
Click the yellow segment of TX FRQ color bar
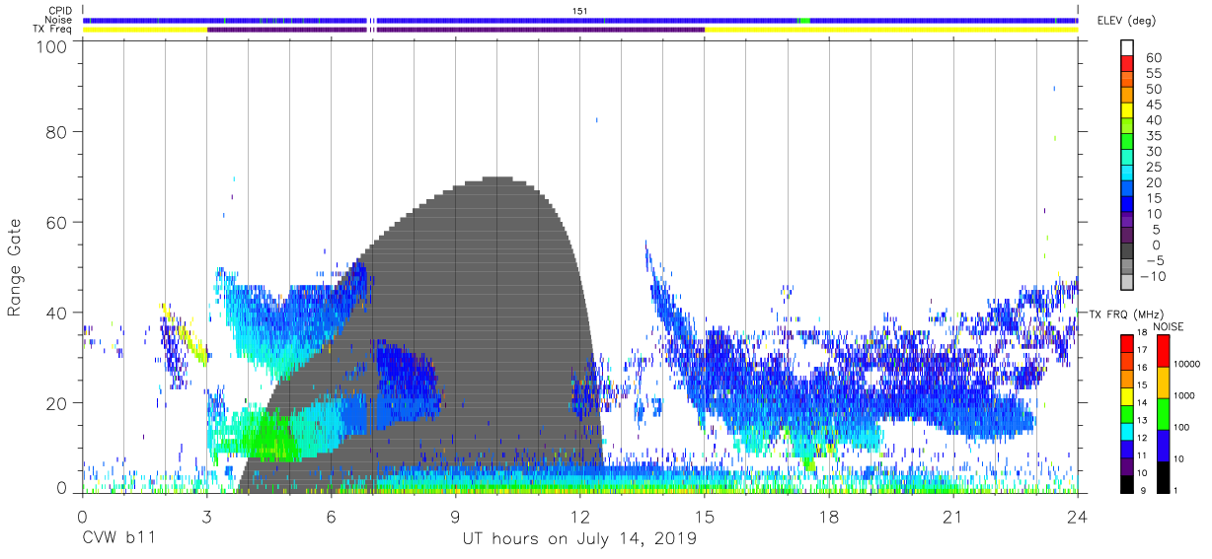coord(1127,396)
